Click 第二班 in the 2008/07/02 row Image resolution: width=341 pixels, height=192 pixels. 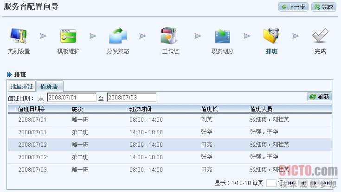80,157
